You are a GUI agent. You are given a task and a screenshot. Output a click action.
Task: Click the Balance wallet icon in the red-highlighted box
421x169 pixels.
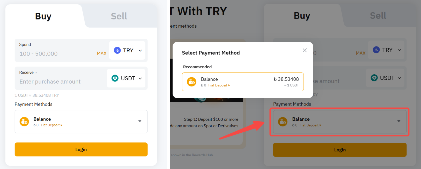pyautogui.click(x=283, y=122)
